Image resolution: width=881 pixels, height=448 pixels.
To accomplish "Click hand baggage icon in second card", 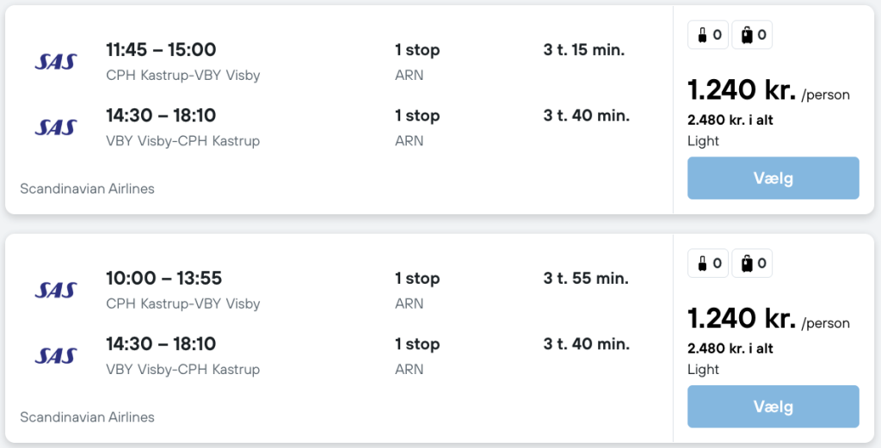I will (708, 264).
